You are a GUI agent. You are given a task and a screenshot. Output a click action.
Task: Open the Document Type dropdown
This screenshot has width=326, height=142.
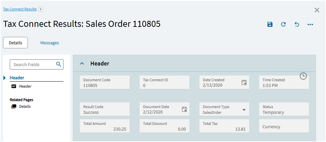(244, 110)
